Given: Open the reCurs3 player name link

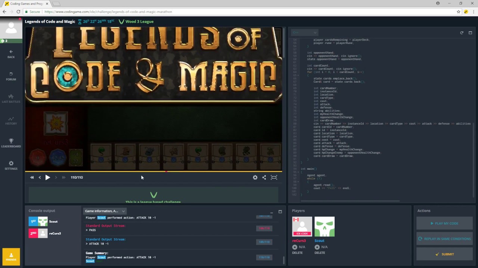Looking at the screenshot, I should [299, 241].
